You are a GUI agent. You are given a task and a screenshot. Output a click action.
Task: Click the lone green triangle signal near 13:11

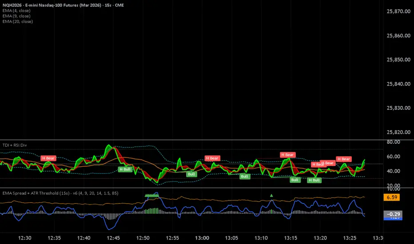[271, 195]
